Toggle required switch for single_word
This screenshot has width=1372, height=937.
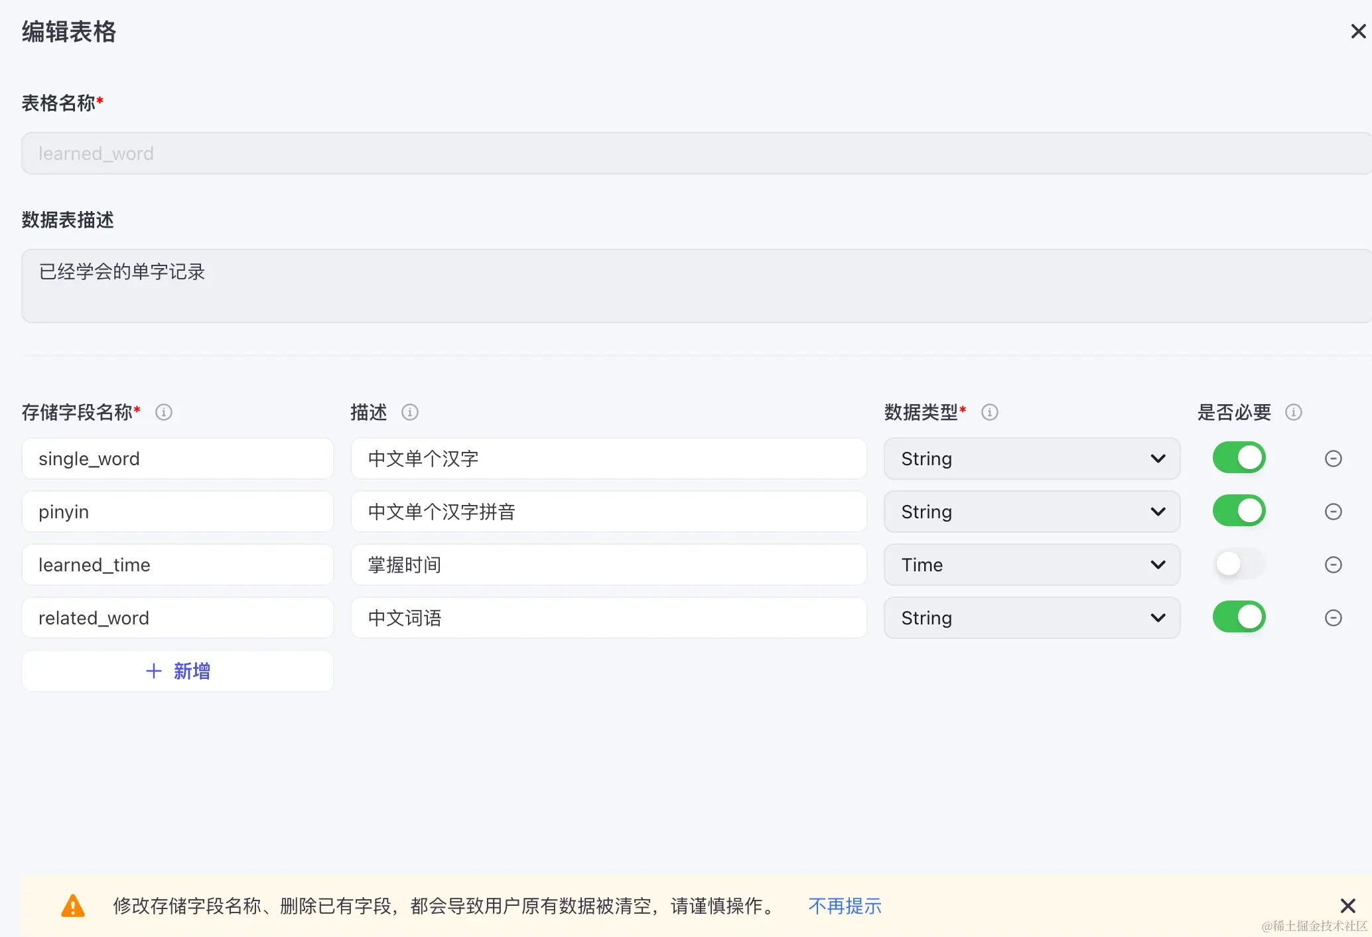point(1239,458)
